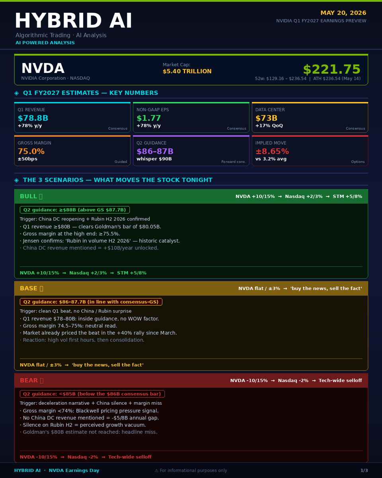
Task: Click the 'Guided' tag in Gross Margin card
Action: click(121, 162)
